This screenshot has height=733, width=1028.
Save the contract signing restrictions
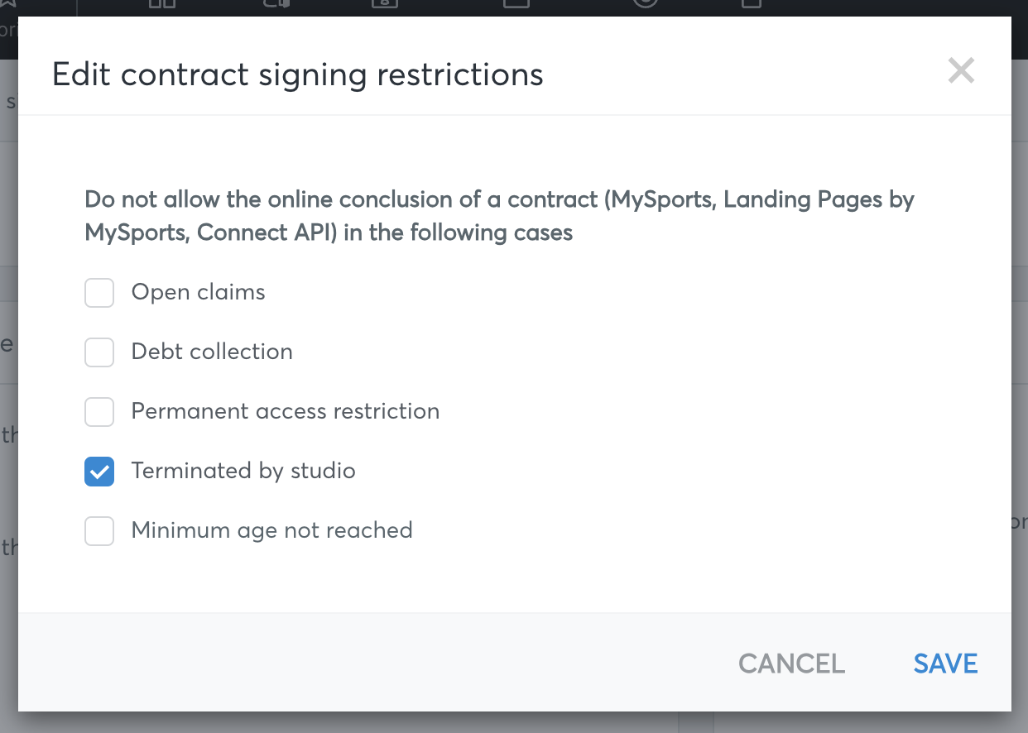(x=946, y=664)
